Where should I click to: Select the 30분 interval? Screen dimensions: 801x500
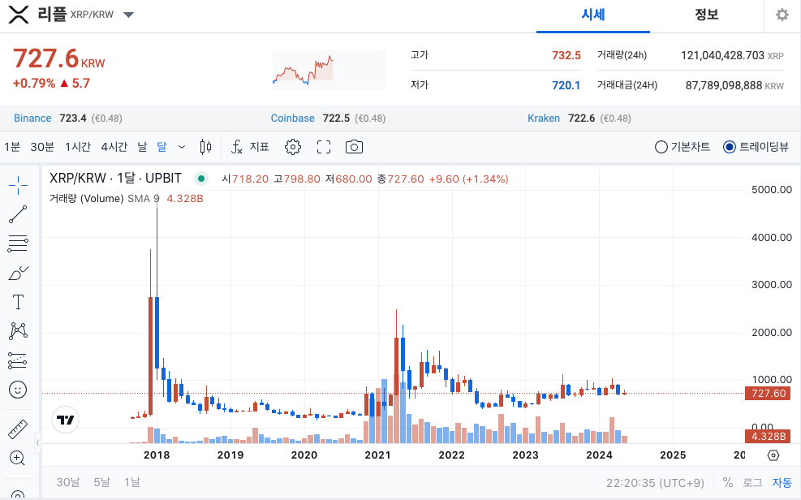[42, 147]
